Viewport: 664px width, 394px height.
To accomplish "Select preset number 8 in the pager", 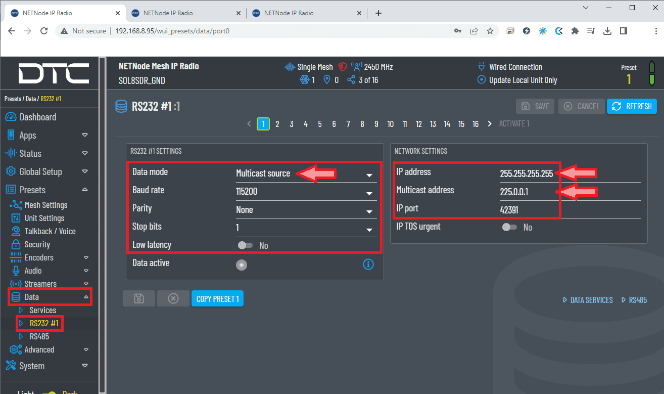I will [362, 124].
